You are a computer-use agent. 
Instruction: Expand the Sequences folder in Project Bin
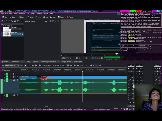pos(2,26)
